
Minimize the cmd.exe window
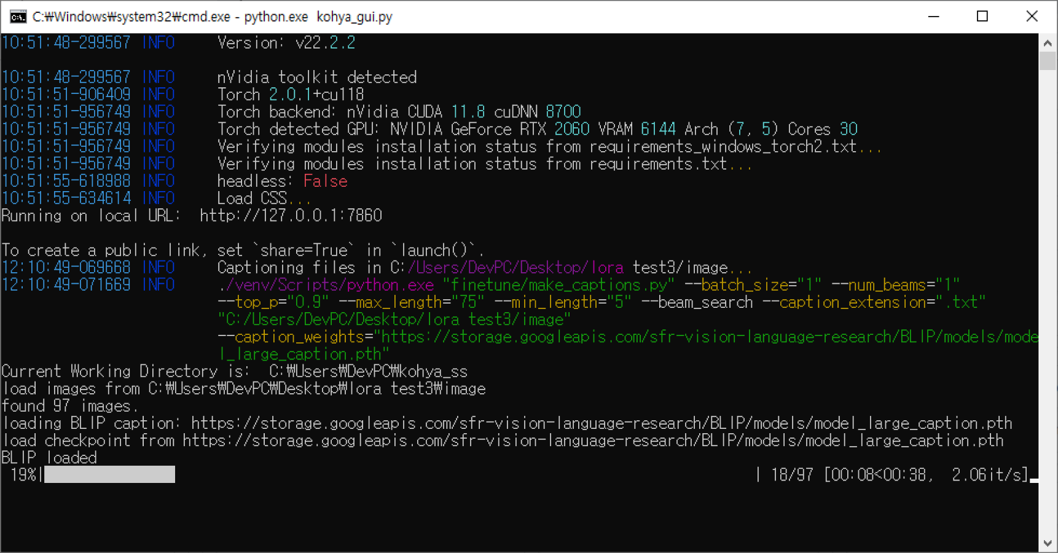(x=933, y=17)
